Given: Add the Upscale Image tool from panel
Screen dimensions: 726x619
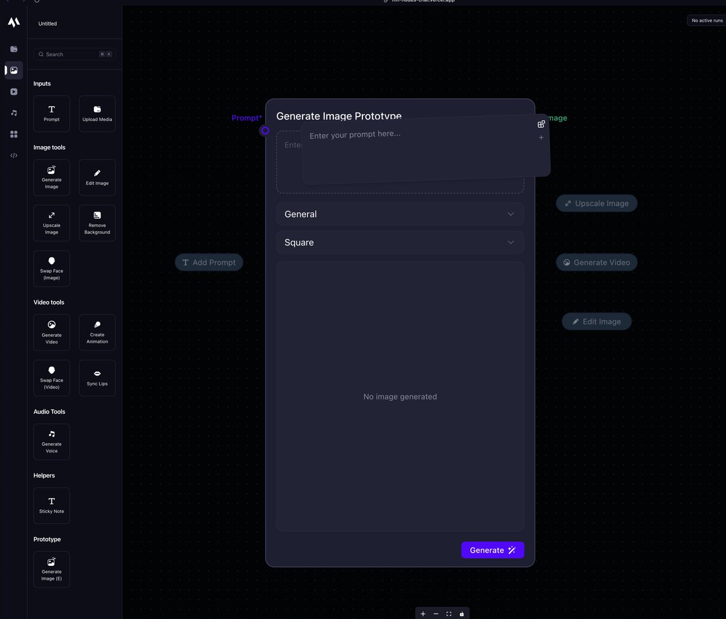Looking at the screenshot, I should point(51,223).
